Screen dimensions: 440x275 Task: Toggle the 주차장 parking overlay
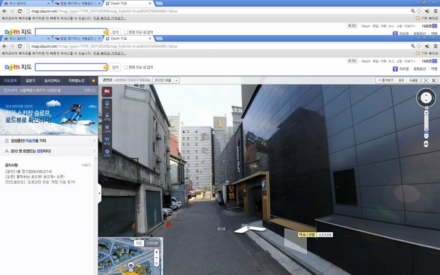[x=107, y=153]
